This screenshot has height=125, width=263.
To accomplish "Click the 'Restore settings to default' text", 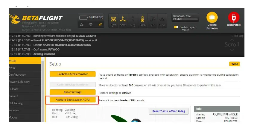I will (115, 93).
